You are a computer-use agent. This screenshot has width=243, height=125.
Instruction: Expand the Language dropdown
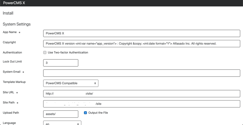pos(62,123)
